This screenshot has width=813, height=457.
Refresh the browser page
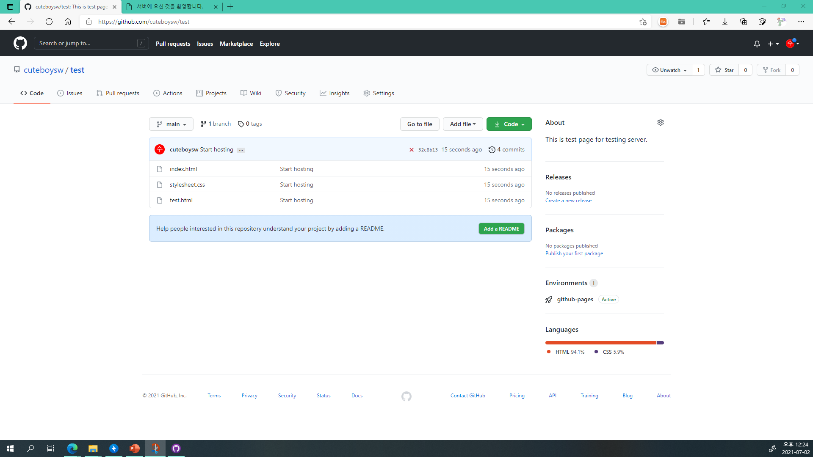click(x=49, y=22)
